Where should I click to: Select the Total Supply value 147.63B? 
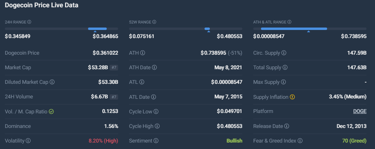click(357, 68)
